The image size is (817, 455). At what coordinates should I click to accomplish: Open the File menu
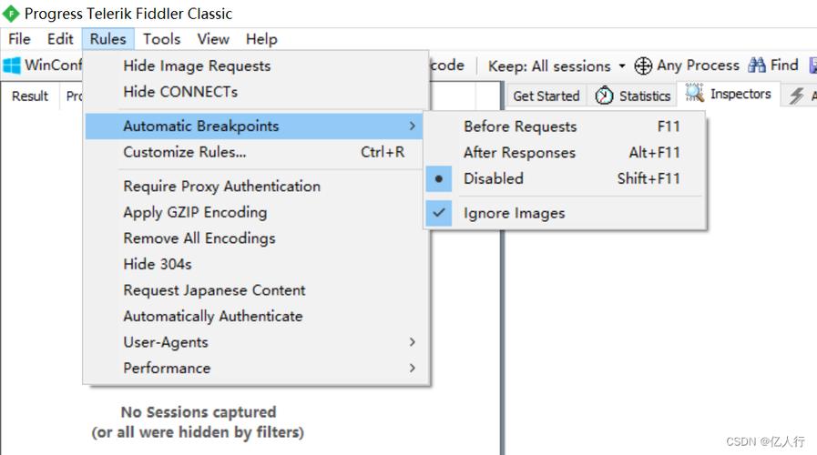click(19, 39)
